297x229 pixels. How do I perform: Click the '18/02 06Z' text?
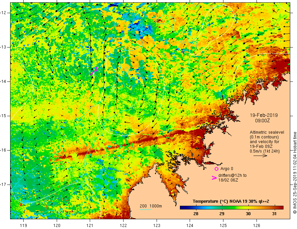point(228,180)
